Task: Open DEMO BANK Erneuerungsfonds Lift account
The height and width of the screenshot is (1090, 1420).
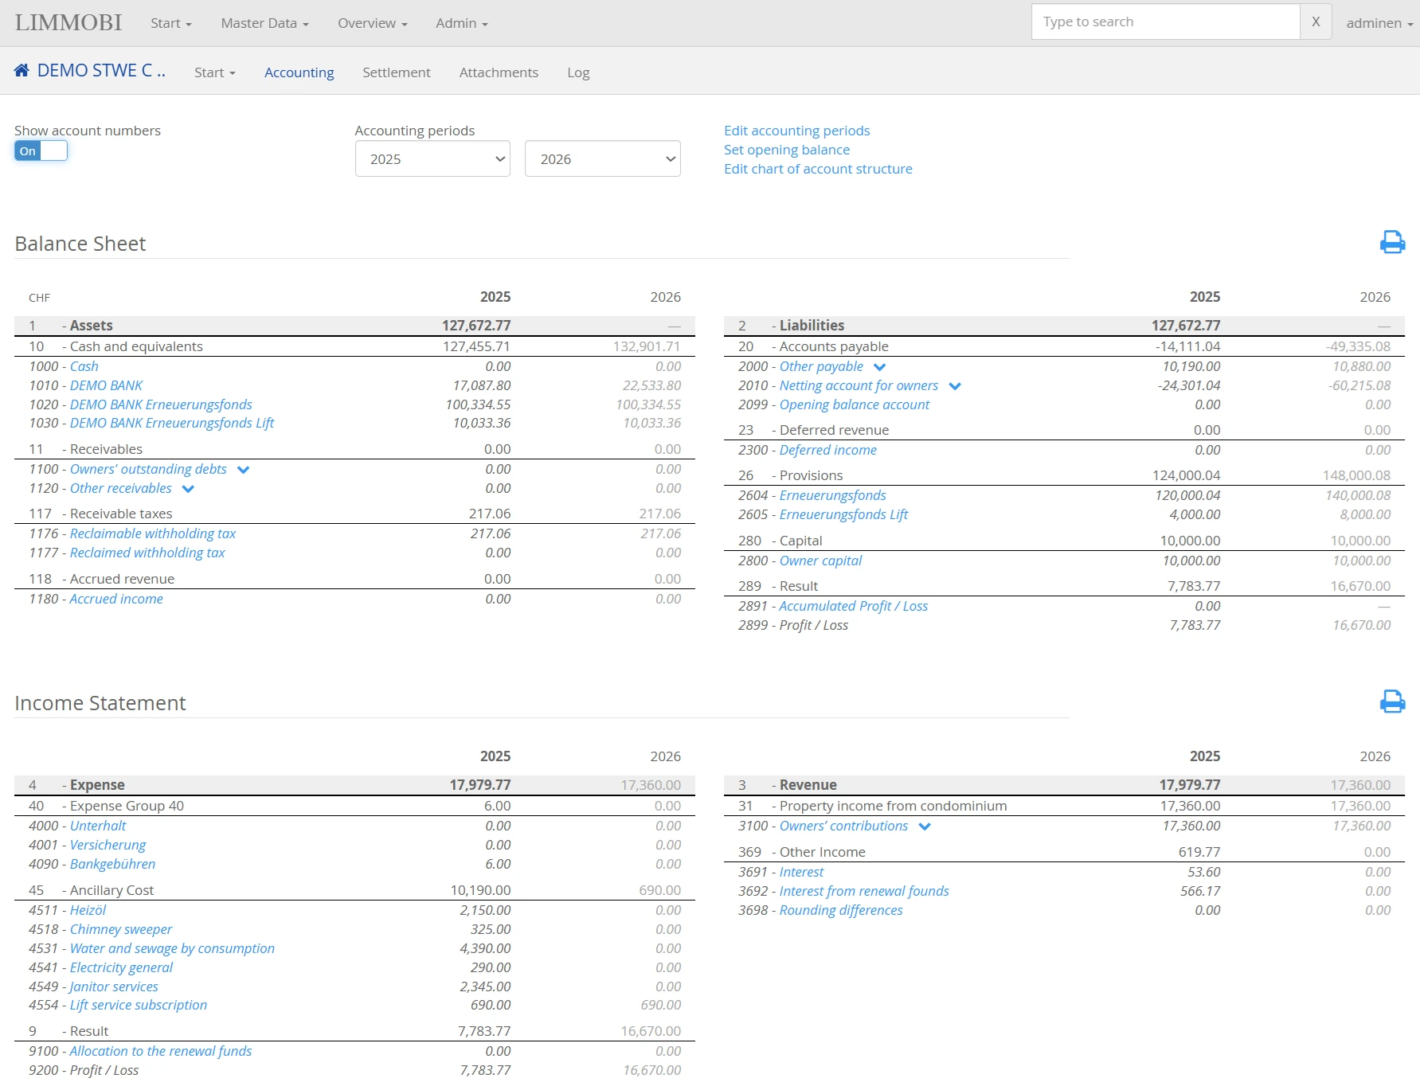Action: point(172,423)
